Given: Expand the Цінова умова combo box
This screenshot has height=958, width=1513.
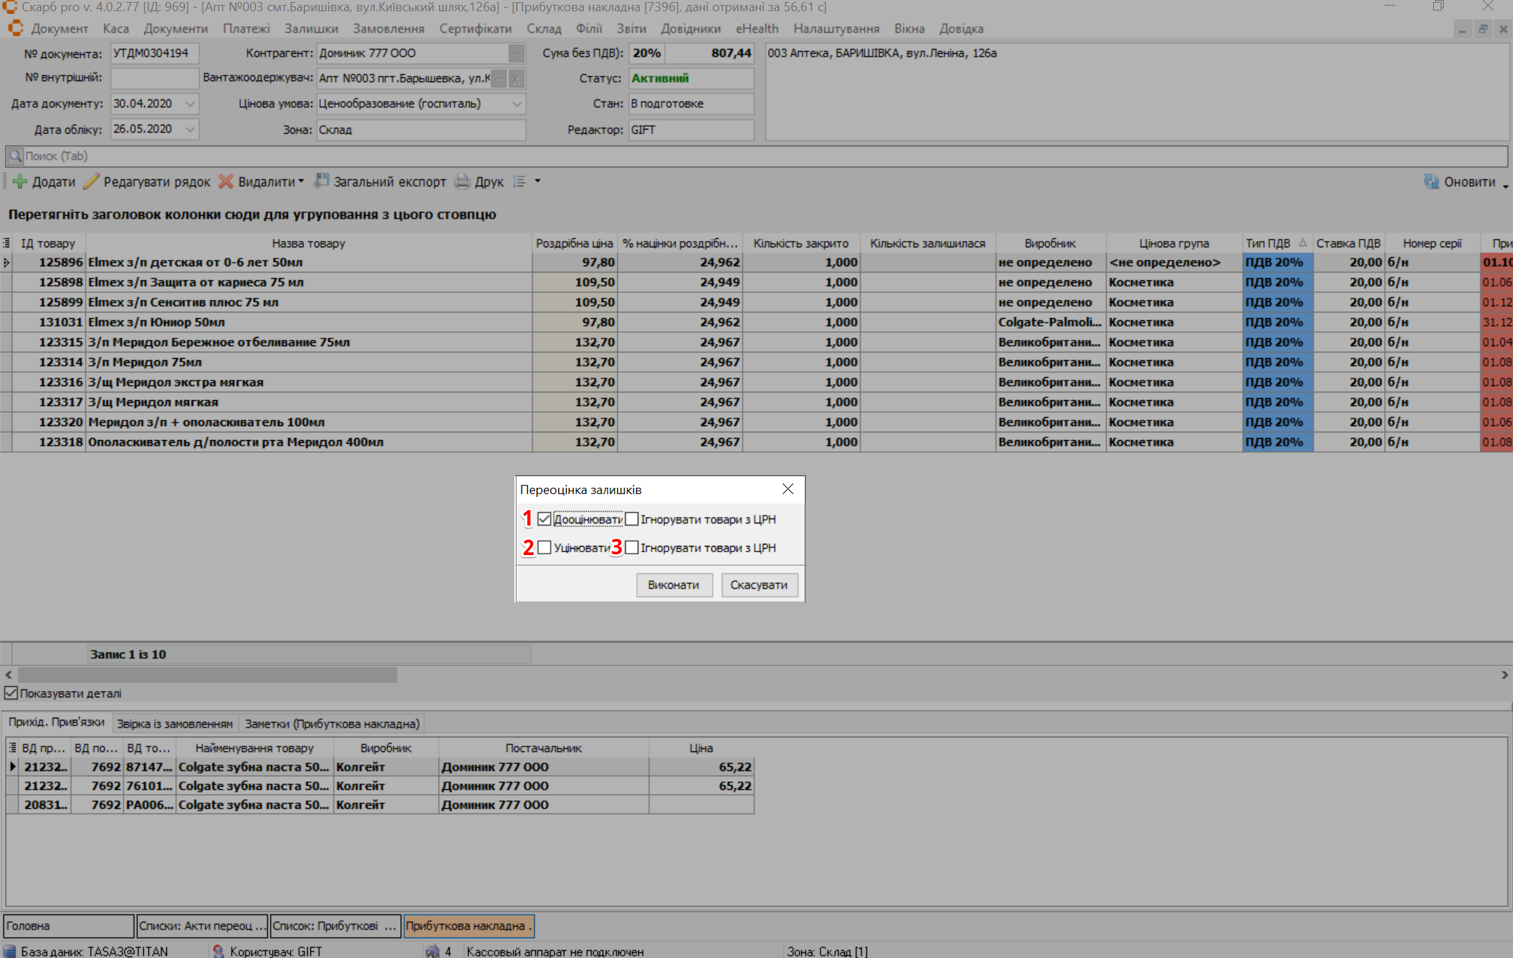Looking at the screenshot, I should tap(516, 104).
